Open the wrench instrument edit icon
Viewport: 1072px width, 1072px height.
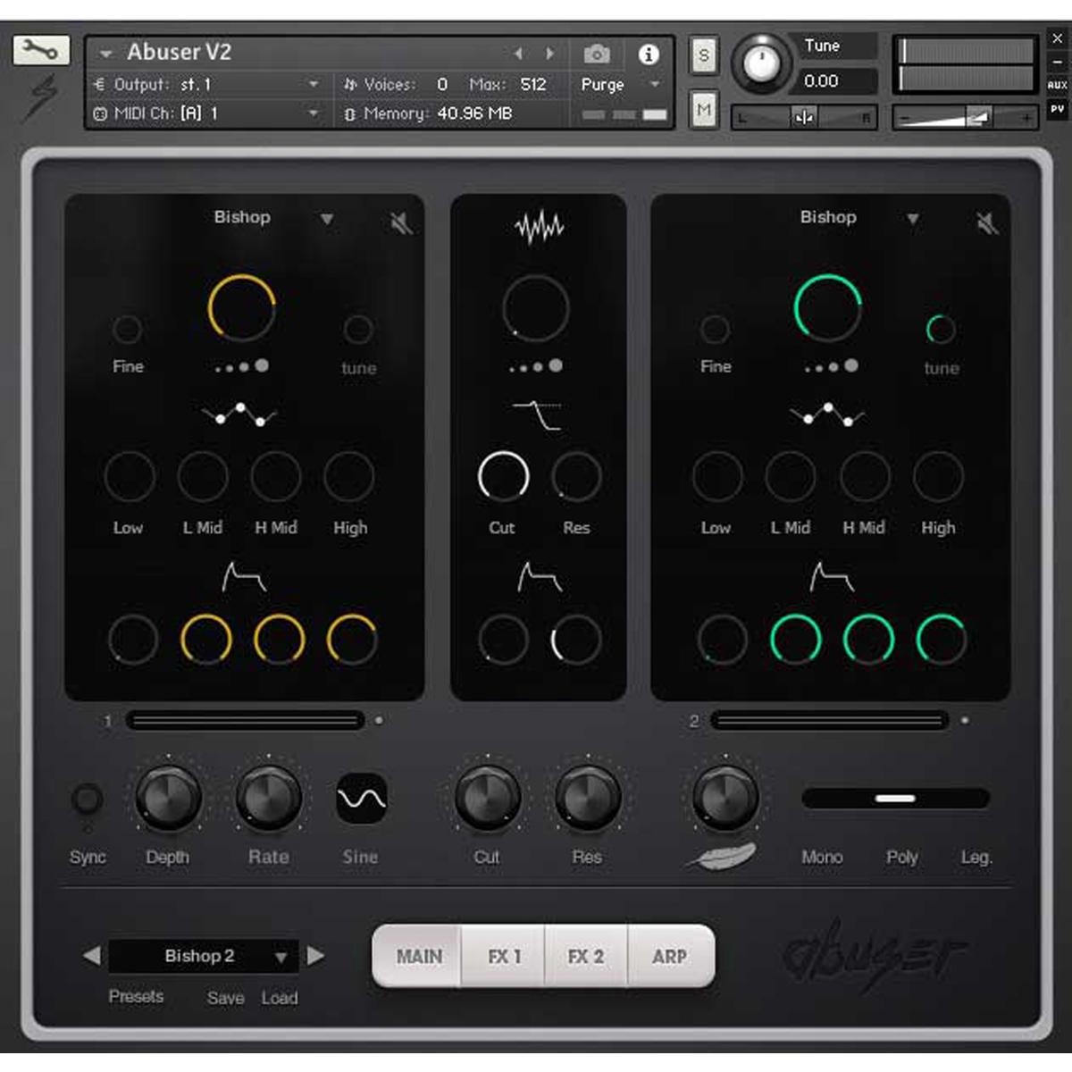(x=41, y=50)
